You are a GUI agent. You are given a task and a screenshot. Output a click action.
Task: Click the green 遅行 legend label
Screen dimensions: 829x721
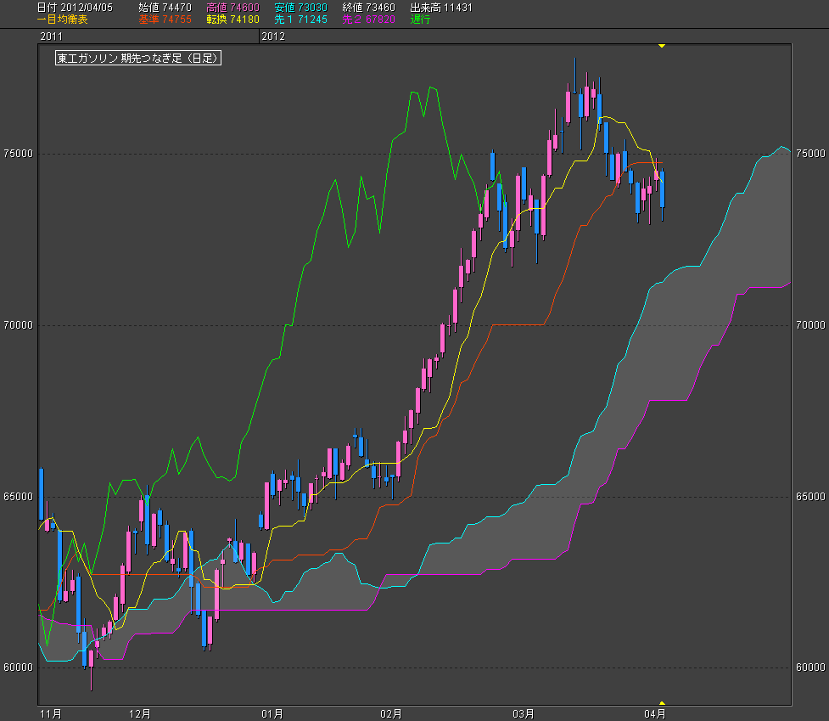(421, 19)
